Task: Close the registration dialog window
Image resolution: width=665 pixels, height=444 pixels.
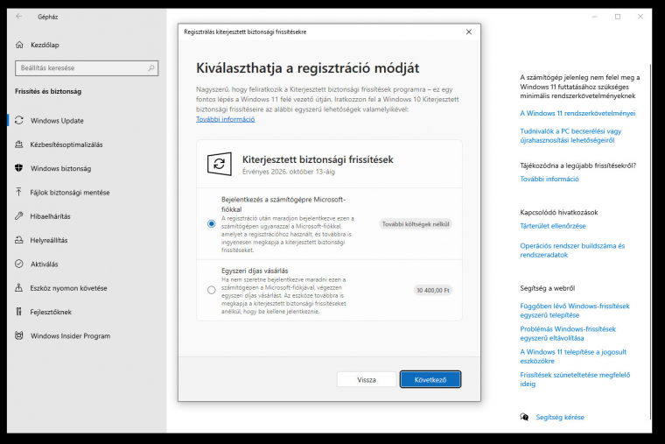Action: 469,32
